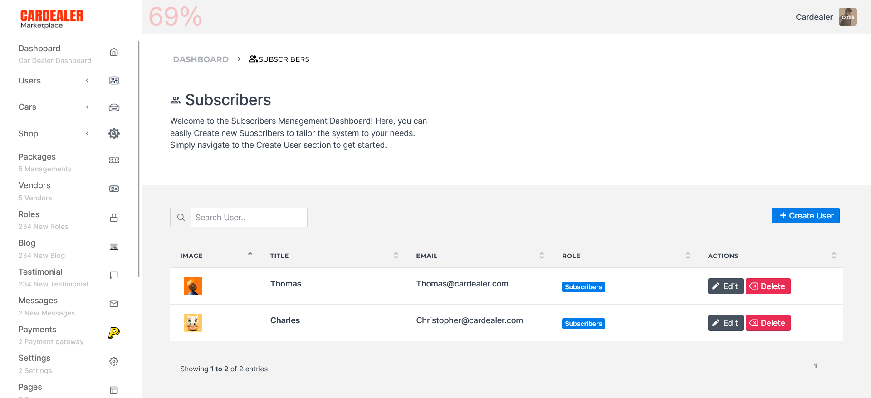Select the Users contact-card icon
The width and height of the screenshot is (871, 398).
(x=113, y=80)
